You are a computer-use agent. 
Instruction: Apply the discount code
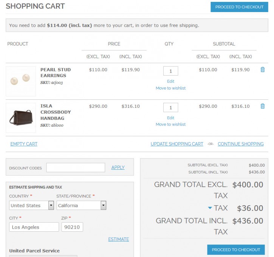118,167
